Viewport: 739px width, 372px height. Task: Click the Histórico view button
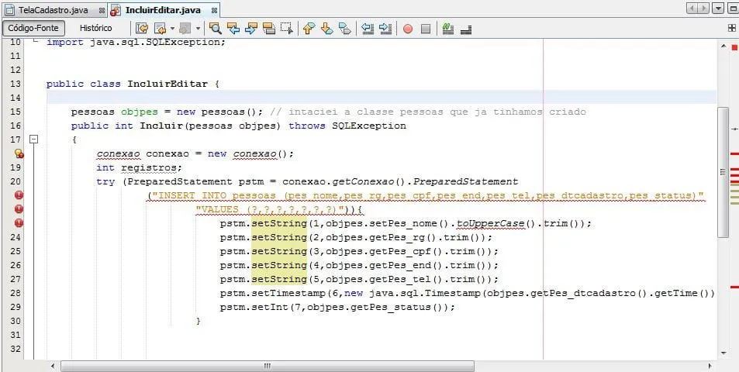(95, 29)
